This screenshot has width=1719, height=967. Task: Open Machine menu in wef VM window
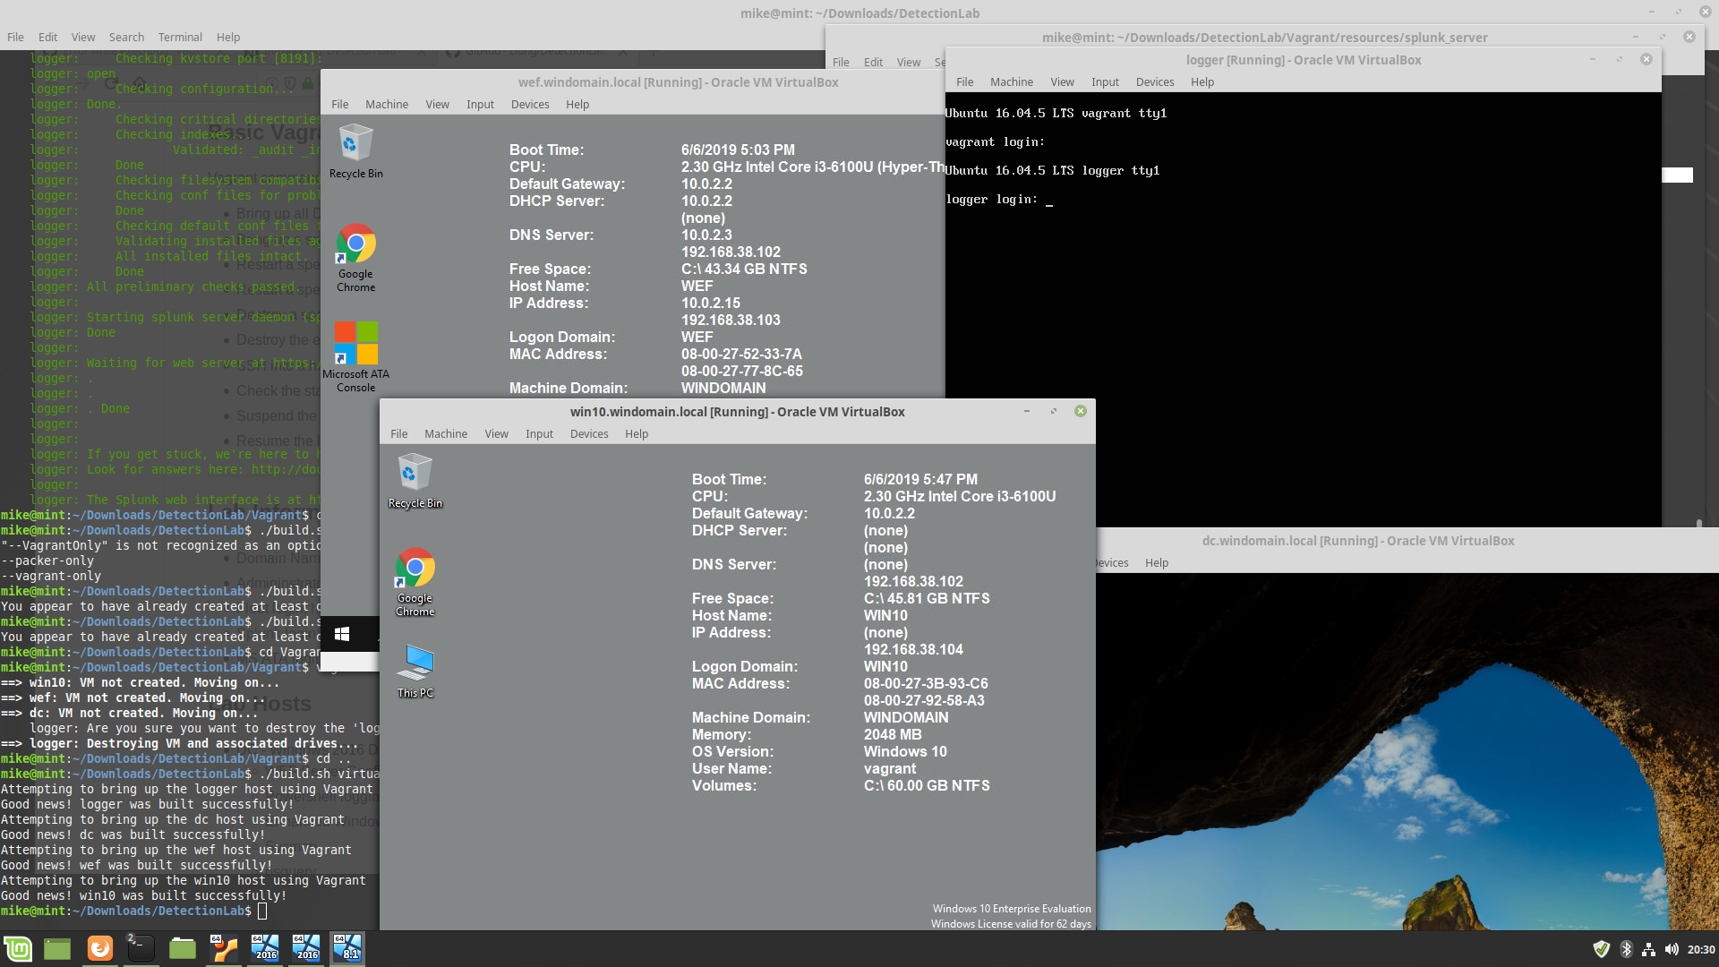coord(386,105)
